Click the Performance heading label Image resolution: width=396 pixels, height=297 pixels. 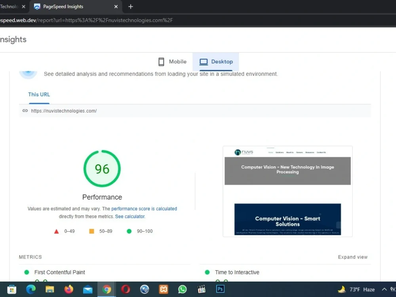102,197
